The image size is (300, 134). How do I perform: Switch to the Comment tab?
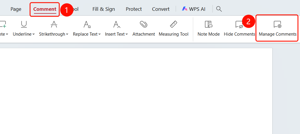pyautogui.click(x=45, y=9)
